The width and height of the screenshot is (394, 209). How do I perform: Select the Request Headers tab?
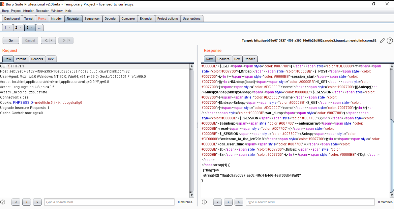tap(37, 59)
